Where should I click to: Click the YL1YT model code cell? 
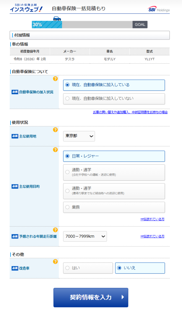pos(150,59)
